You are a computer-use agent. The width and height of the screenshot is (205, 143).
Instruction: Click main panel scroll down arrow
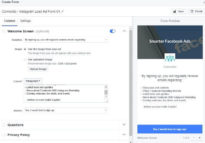click(x=131, y=142)
